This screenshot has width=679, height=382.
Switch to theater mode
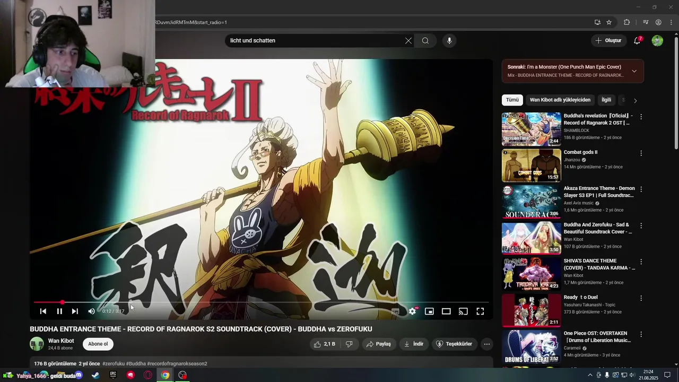point(446,311)
